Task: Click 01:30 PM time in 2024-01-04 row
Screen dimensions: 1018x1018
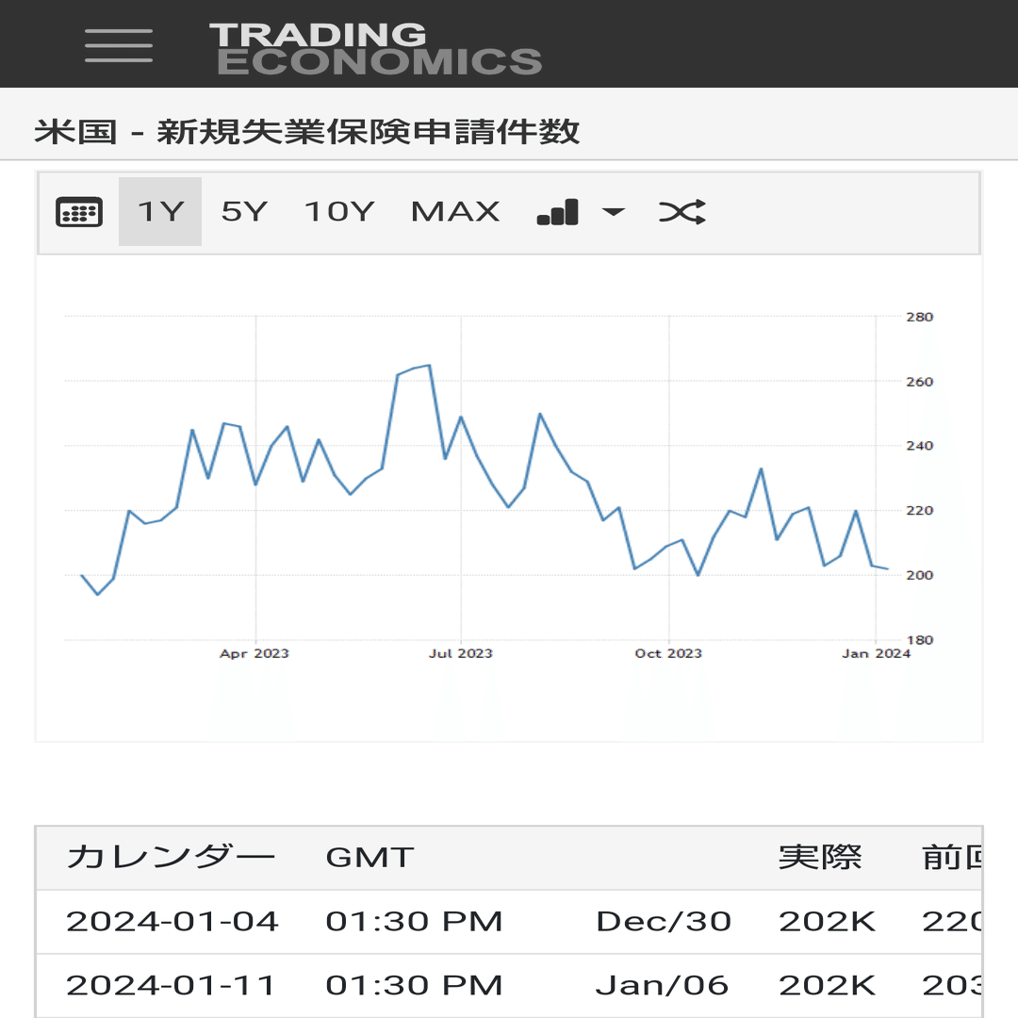Action: click(414, 921)
